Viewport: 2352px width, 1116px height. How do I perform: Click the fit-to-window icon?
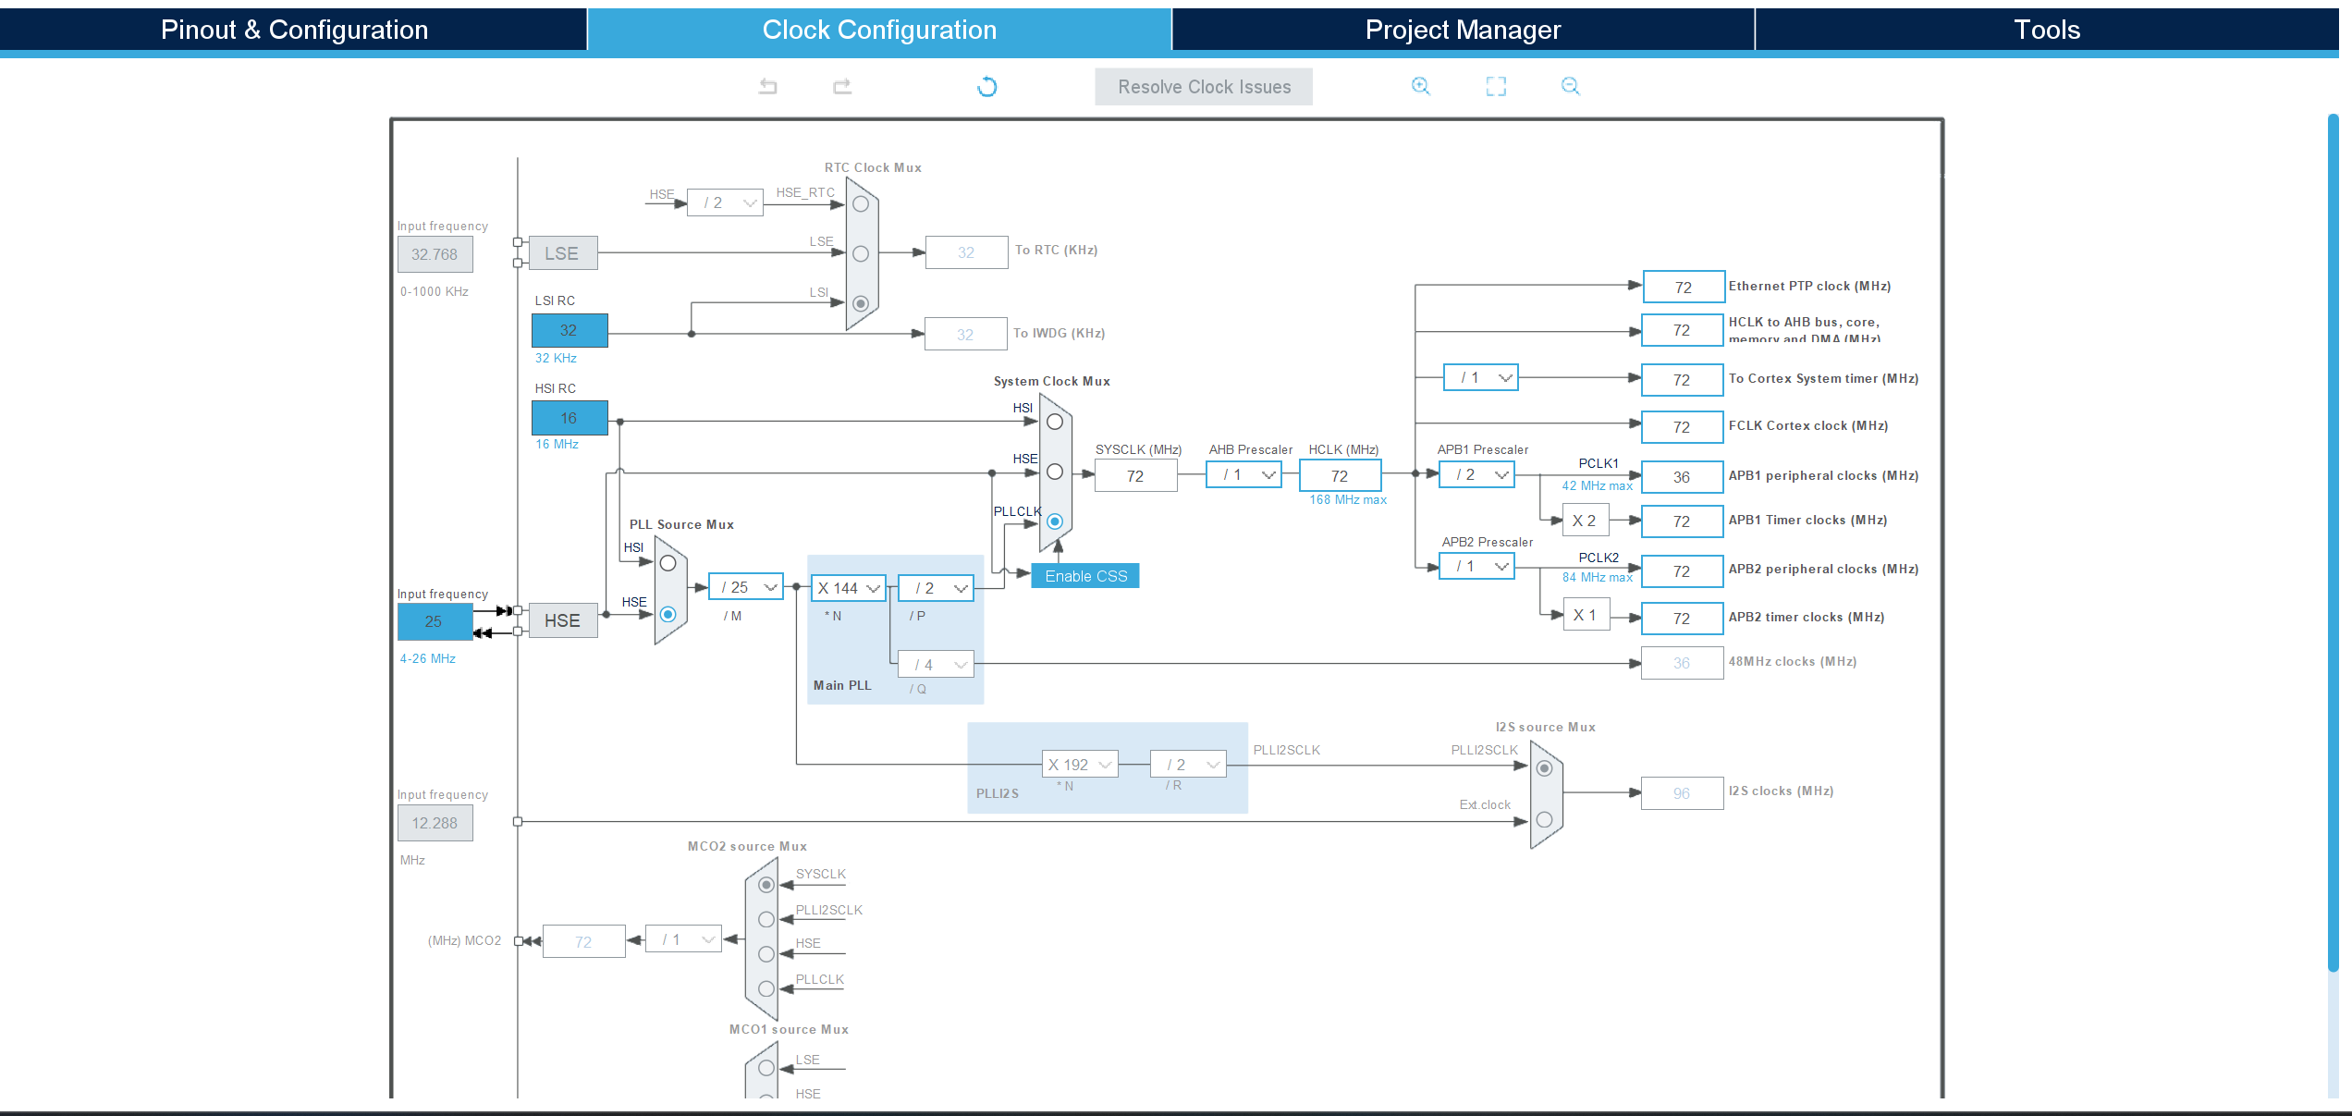click(x=1497, y=86)
